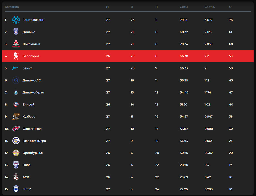Open the Енисей team name
The width and height of the screenshot is (256, 196).
click(28, 104)
